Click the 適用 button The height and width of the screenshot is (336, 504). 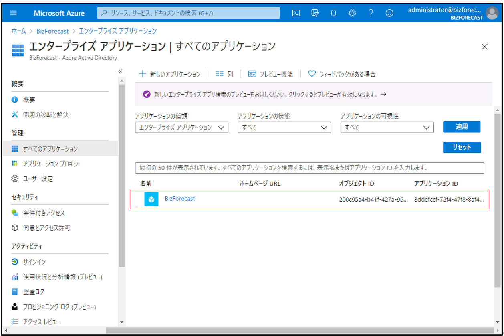click(462, 127)
